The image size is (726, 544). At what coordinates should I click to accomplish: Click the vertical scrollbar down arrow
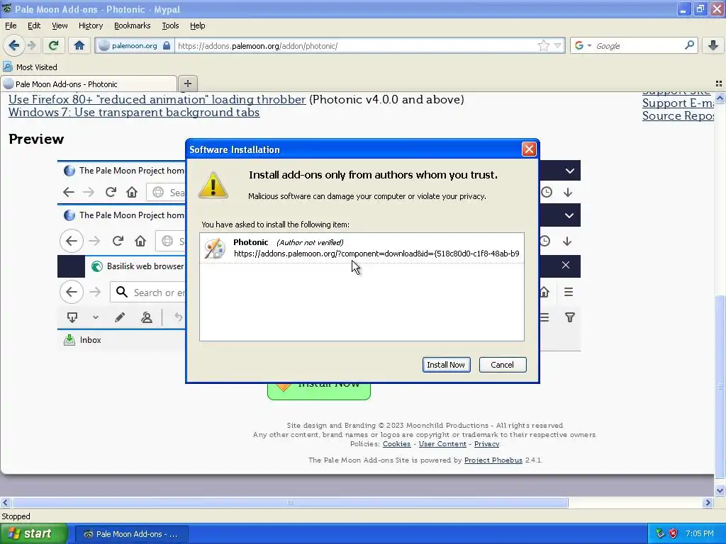[720, 490]
